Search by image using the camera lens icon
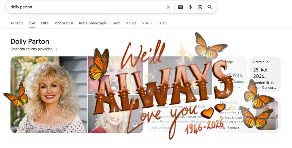This screenshot has width=292, height=148. tap(200, 7)
